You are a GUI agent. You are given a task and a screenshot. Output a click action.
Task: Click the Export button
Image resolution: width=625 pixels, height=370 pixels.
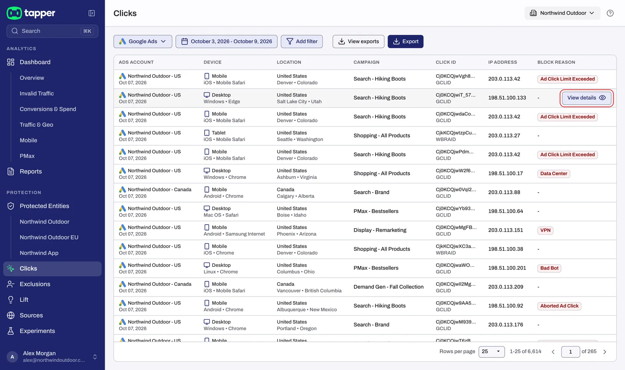[x=405, y=41]
